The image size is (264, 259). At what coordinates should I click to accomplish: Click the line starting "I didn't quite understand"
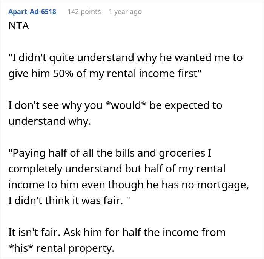125,59
